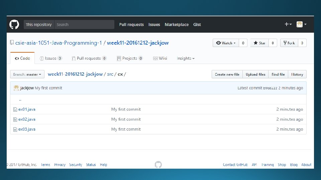321x180 pixels.
Task: Go to week11-20161212-jackjow breadcrumb root
Action: 75,74
